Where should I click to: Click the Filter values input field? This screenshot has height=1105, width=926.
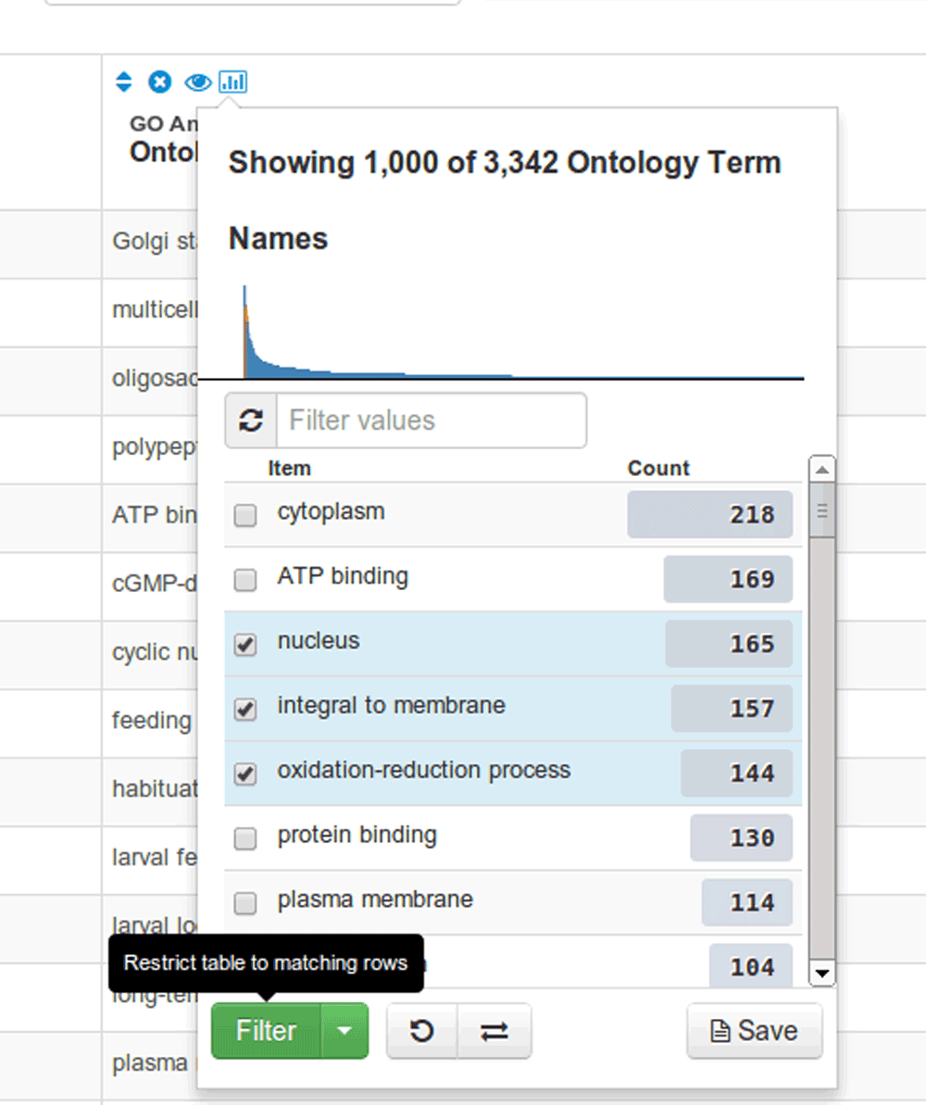432,421
